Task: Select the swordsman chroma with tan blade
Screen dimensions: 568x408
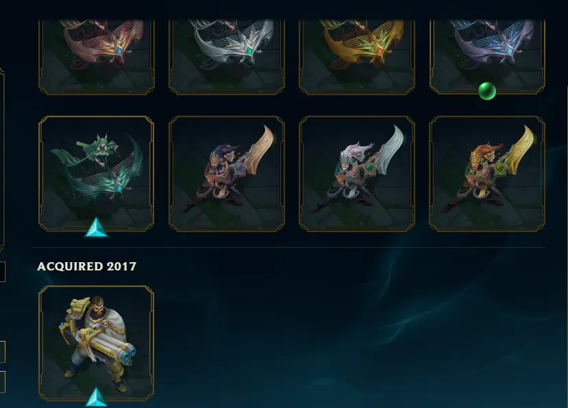Action: [226, 173]
